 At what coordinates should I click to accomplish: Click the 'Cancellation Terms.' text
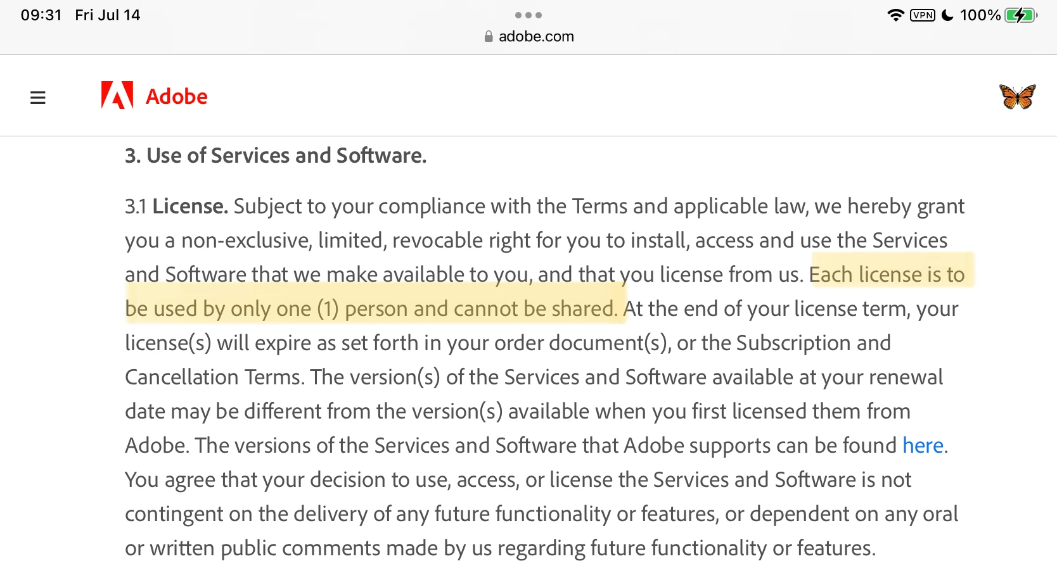(x=215, y=377)
